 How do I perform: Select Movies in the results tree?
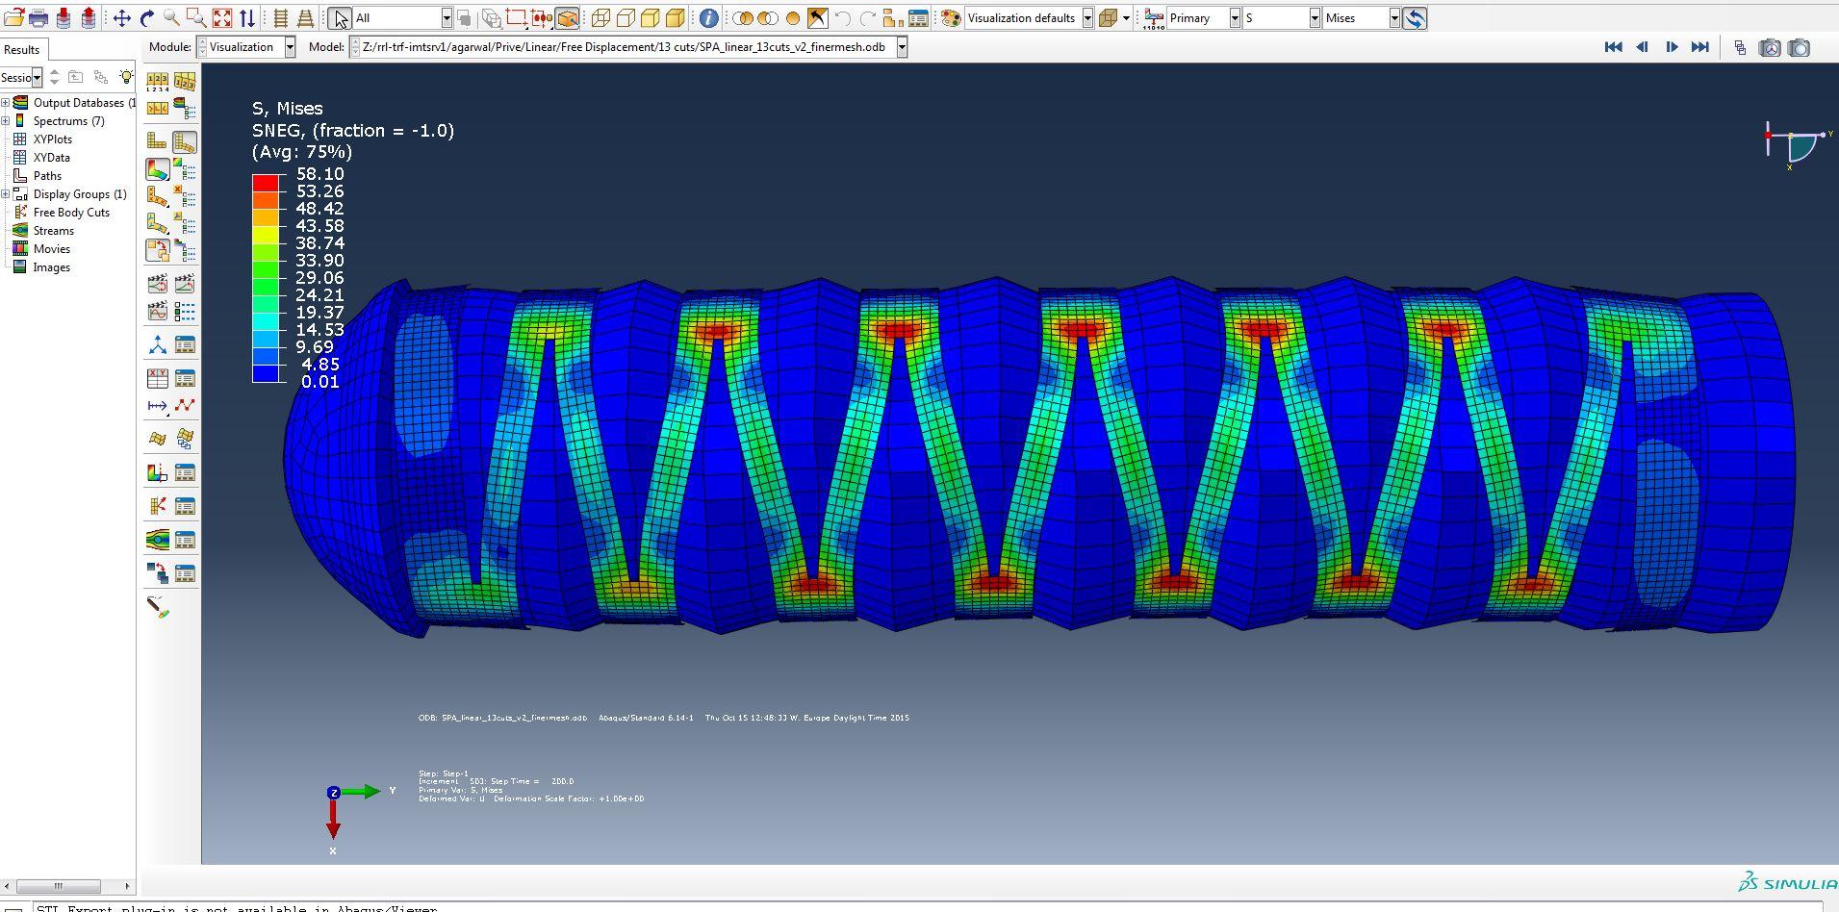[51, 249]
